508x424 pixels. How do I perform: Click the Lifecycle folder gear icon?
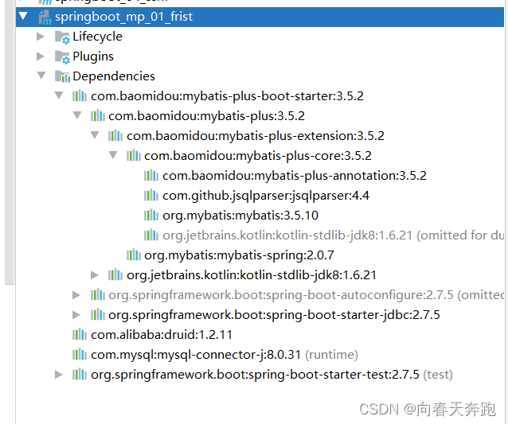(x=62, y=37)
